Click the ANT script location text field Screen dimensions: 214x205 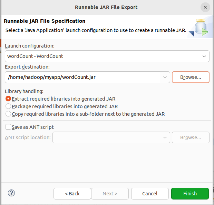[106, 137]
